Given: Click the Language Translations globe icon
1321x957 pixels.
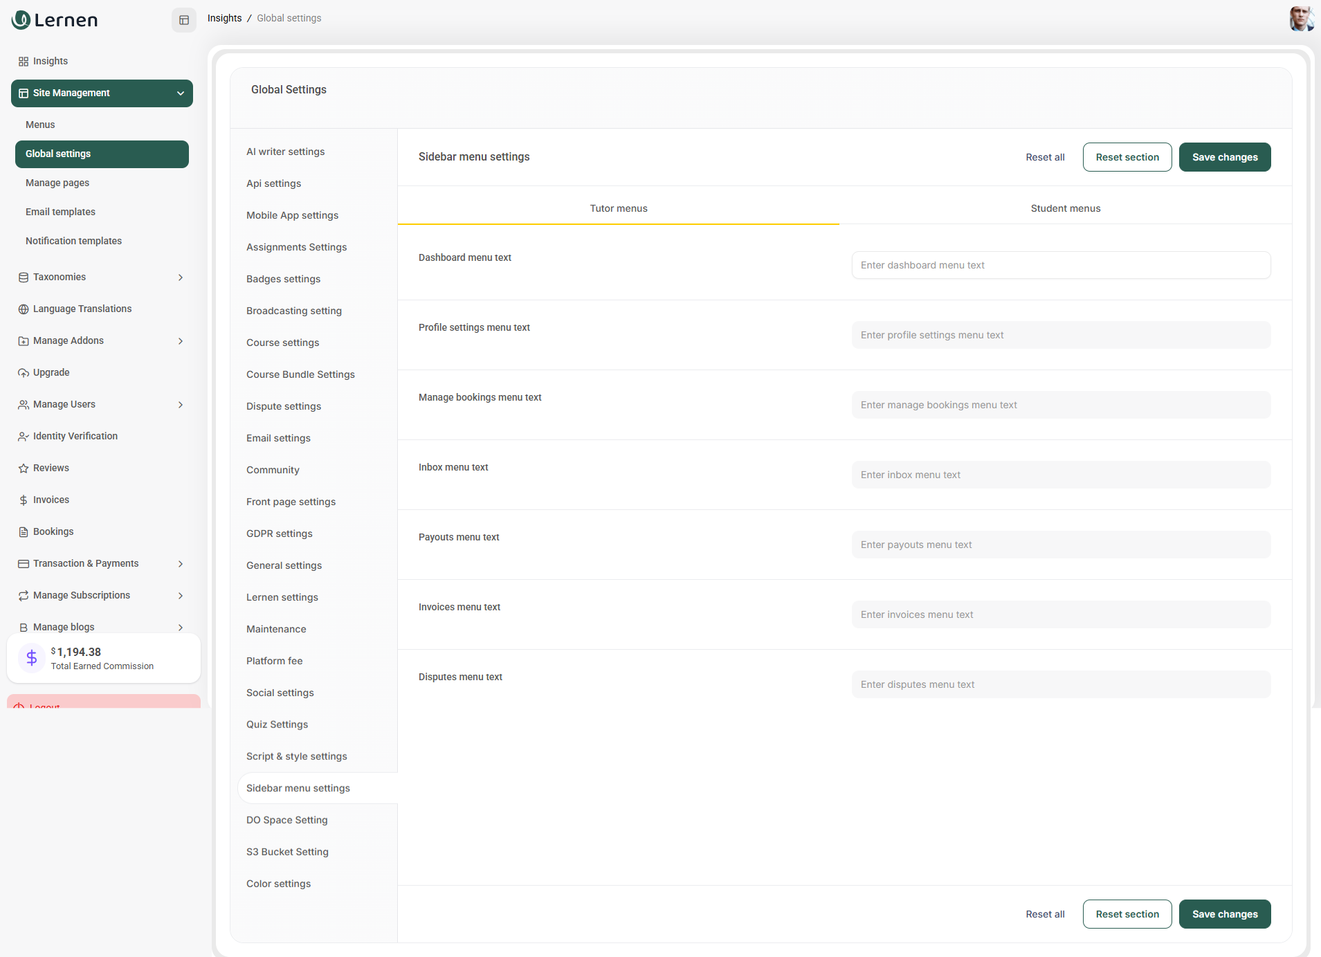Looking at the screenshot, I should (x=24, y=309).
